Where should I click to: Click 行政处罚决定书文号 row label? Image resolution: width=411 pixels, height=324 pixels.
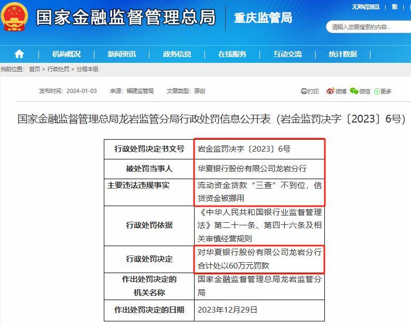point(149,149)
